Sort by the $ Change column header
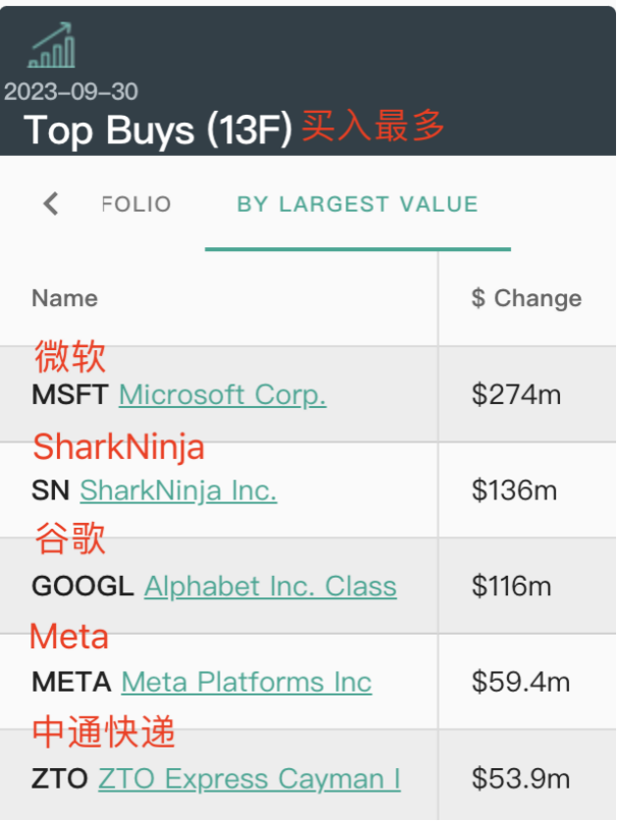This screenshot has width=618, height=822. (x=526, y=298)
